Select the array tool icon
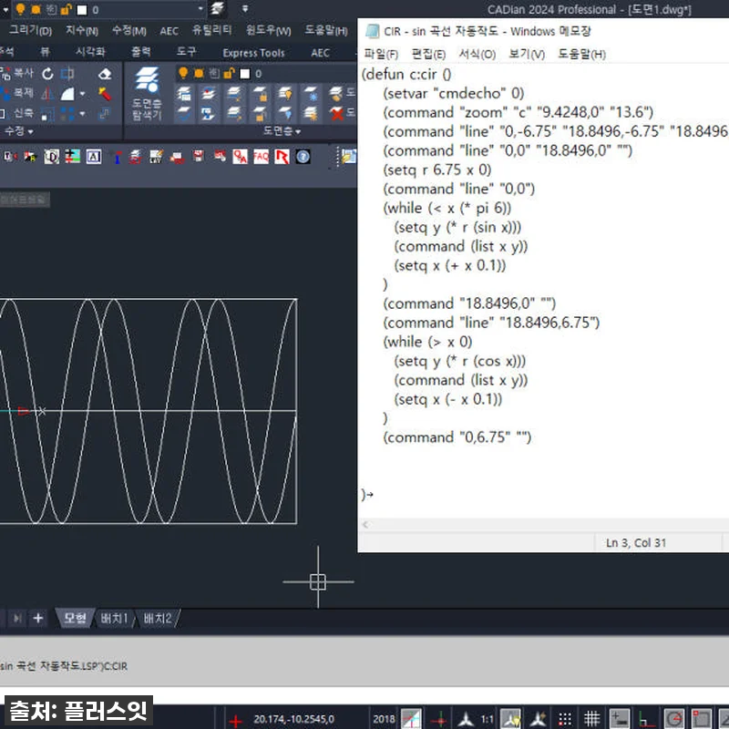Viewport: 729px width, 729px height. tap(67, 113)
